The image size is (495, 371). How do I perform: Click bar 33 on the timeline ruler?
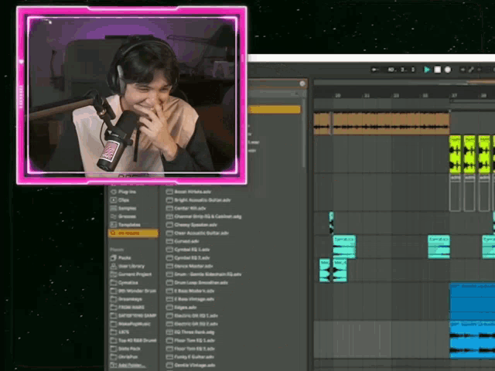pyautogui.click(x=396, y=95)
